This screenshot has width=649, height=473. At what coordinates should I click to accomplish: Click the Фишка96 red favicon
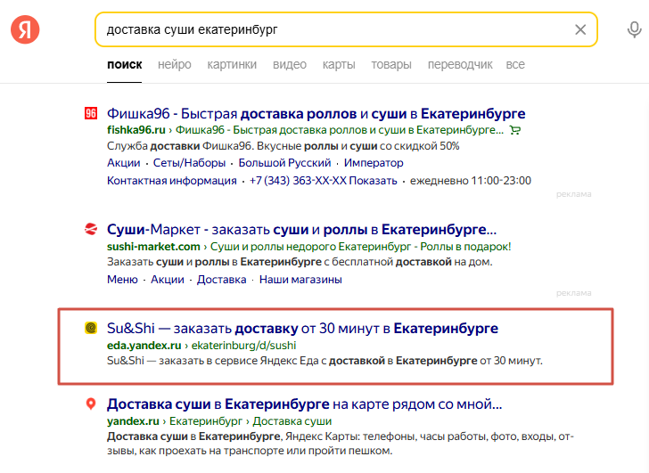(91, 113)
